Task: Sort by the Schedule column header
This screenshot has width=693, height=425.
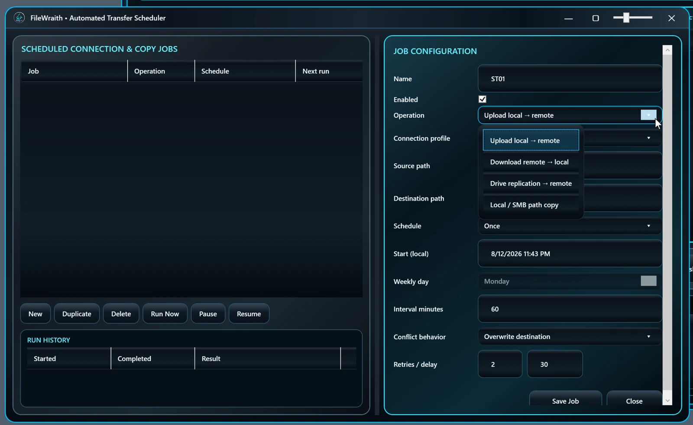Action: pyautogui.click(x=245, y=71)
